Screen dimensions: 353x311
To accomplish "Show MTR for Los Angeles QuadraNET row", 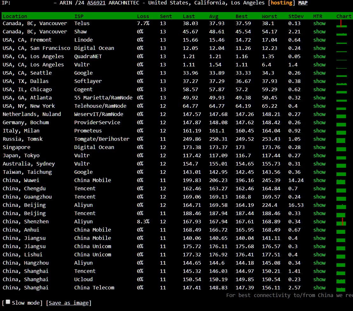I will [x=319, y=57].
